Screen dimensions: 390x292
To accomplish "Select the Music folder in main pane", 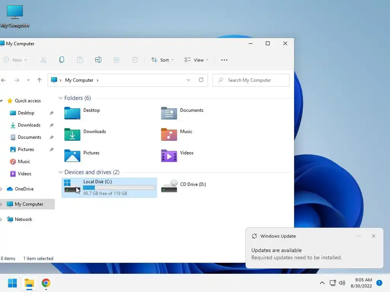I will [177, 134].
